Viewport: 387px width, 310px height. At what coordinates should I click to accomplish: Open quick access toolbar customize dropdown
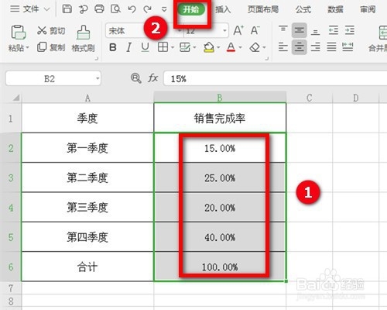click(164, 9)
